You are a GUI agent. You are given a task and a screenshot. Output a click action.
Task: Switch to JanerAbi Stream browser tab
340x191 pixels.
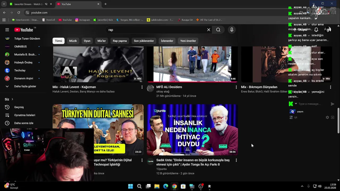pyautogui.click(x=28, y=4)
